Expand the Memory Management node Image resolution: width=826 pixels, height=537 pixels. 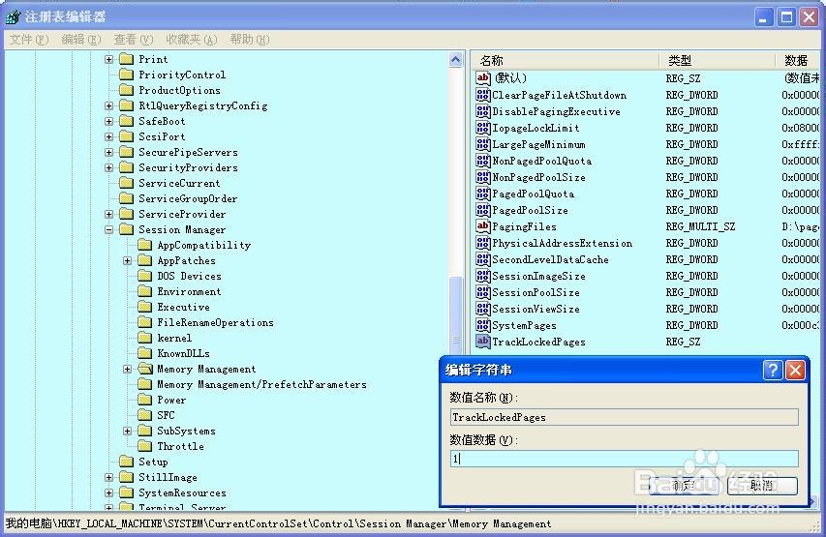click(x=128, y=369)
